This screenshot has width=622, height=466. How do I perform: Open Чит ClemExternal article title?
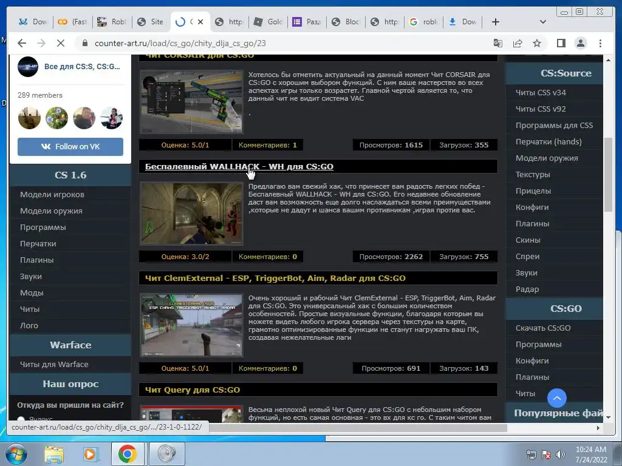point(275,278)
